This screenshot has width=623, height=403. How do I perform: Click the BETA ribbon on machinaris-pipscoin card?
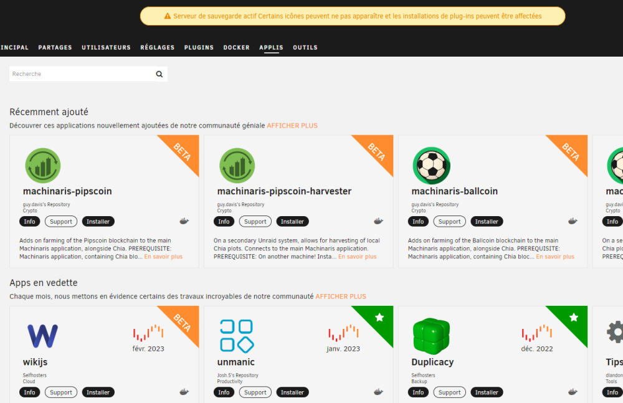tap(183, 151)
